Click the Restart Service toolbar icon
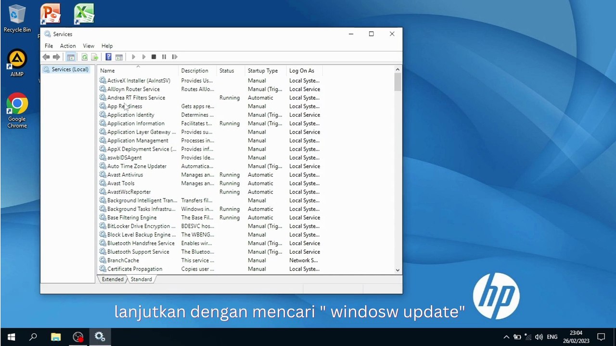Viewport: 616px width, 346px height. click(175, 57)
